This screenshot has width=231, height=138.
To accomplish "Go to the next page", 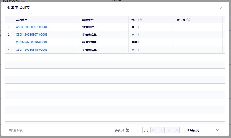I will point(169,130).
